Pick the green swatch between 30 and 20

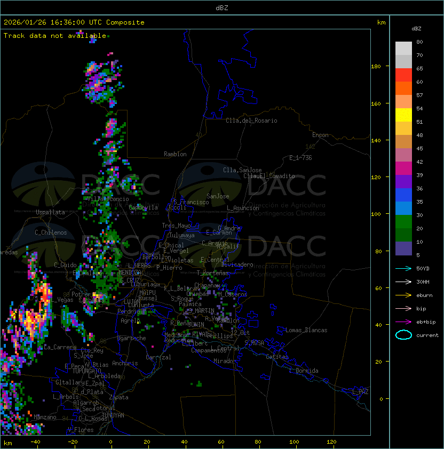tap(403, 222)
